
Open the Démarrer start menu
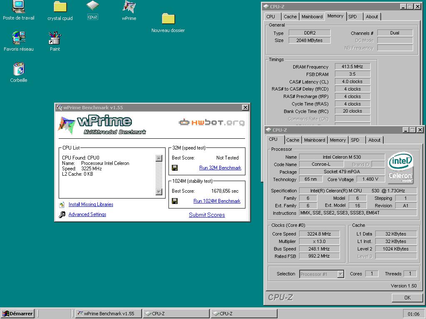pos(17,314)
